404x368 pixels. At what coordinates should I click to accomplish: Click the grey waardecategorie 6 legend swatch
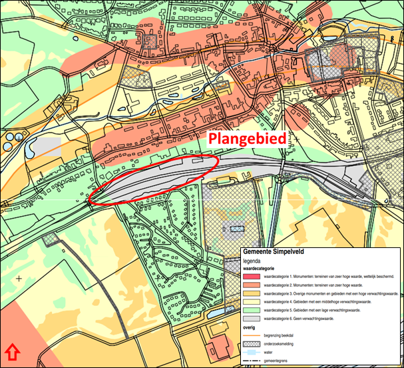point(252,319)
